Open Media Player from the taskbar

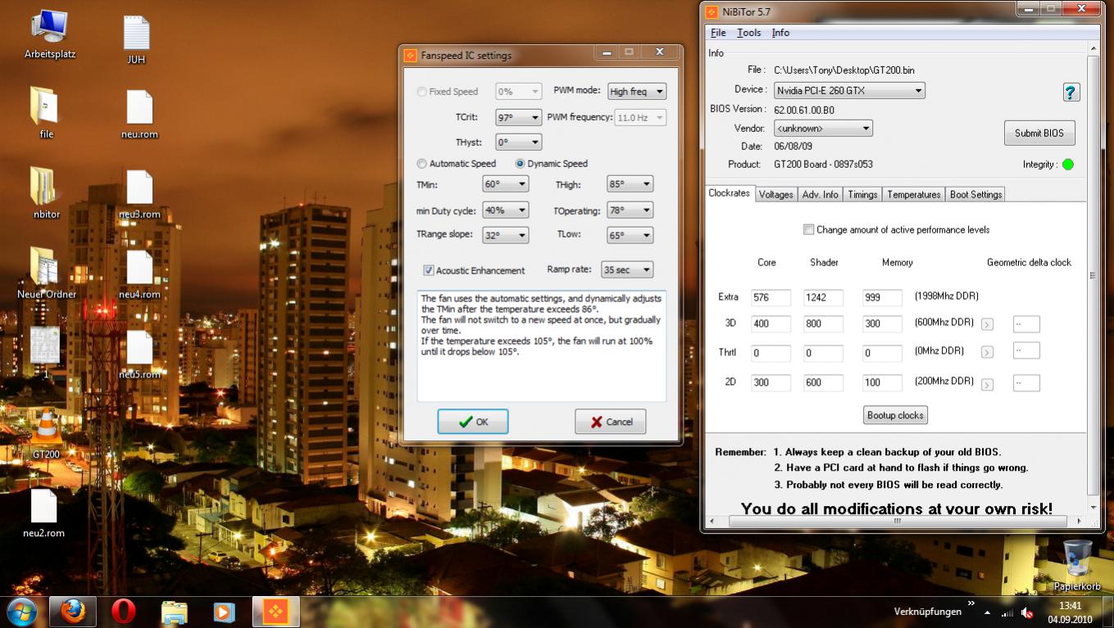[x=223, y=612]
